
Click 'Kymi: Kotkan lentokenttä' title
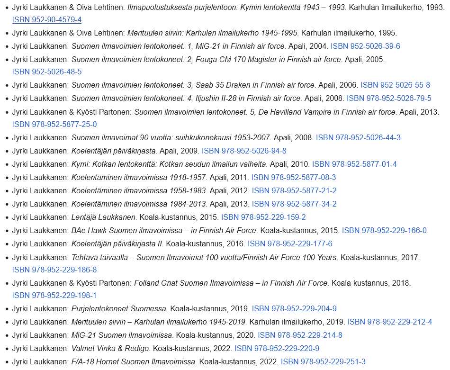114,164
